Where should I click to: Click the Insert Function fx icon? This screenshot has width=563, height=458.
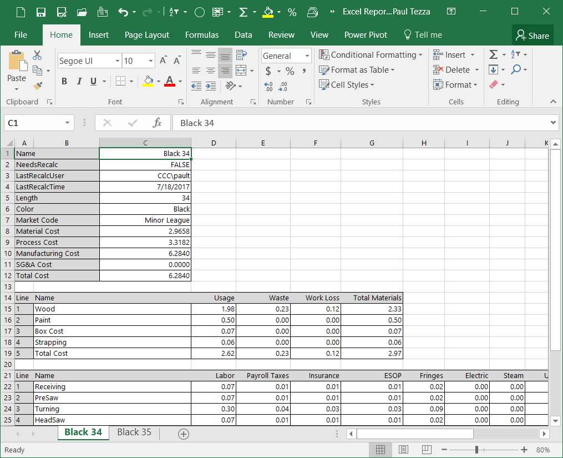coord(158,123)
